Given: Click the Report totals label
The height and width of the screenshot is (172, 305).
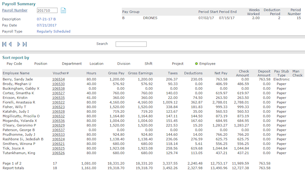Looking at the screenshot, I should [13, 168].
